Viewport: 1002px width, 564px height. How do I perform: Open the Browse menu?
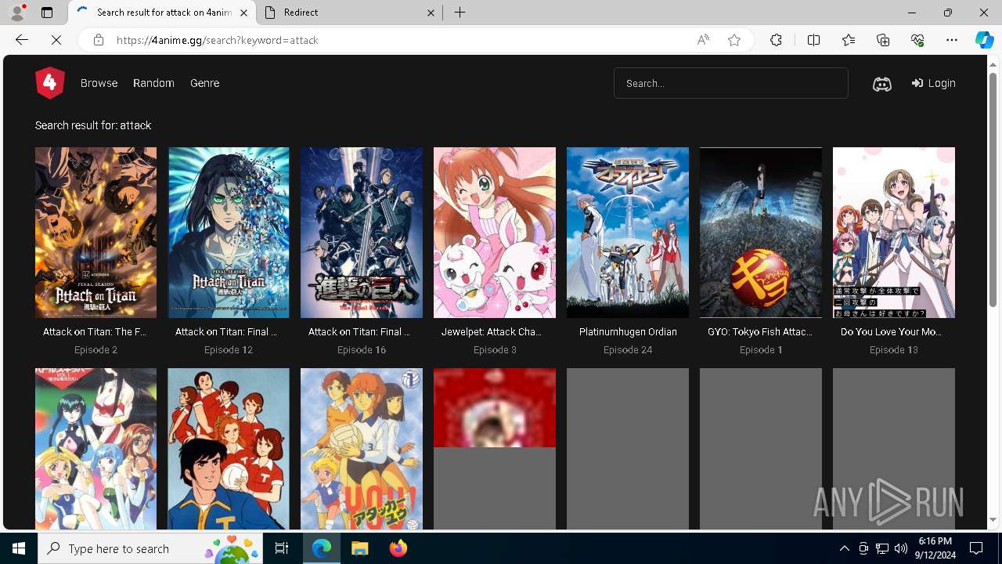tap(99, 83)
